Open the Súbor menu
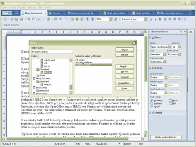 (x=4, y=7)
